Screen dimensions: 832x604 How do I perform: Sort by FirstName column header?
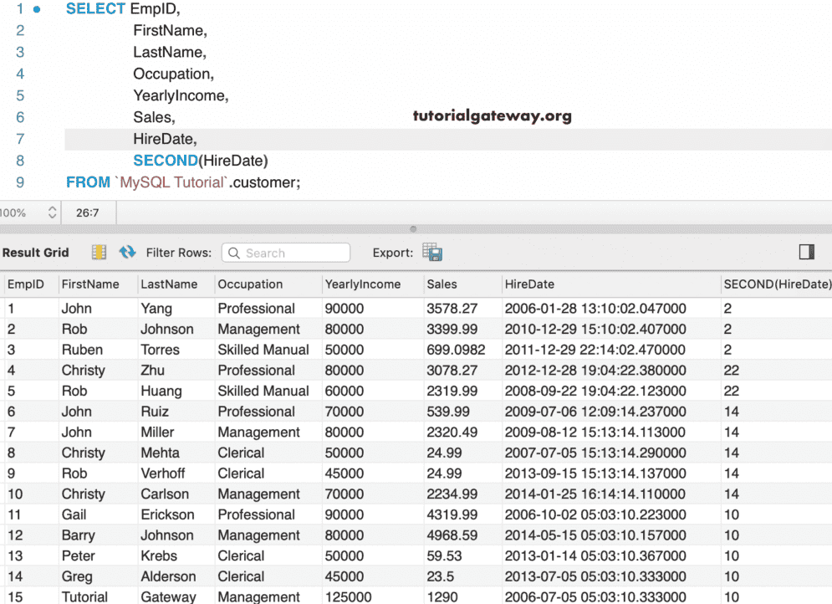[x=90, y=284]
